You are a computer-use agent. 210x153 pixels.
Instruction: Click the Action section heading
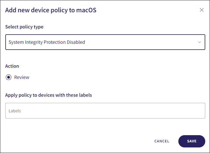coord(12,66)
